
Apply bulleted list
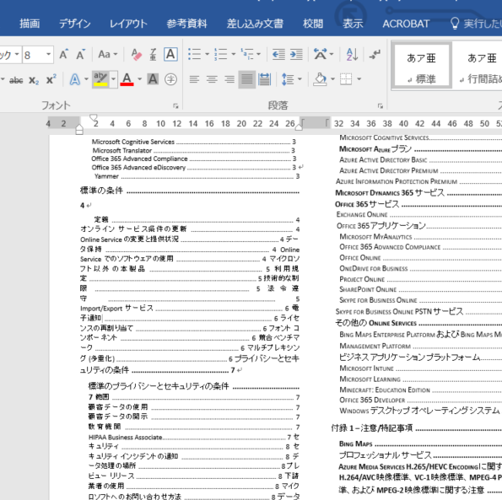194,54
